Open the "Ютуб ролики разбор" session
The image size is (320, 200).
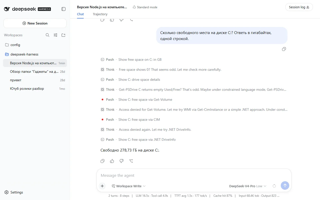(35, 88)
